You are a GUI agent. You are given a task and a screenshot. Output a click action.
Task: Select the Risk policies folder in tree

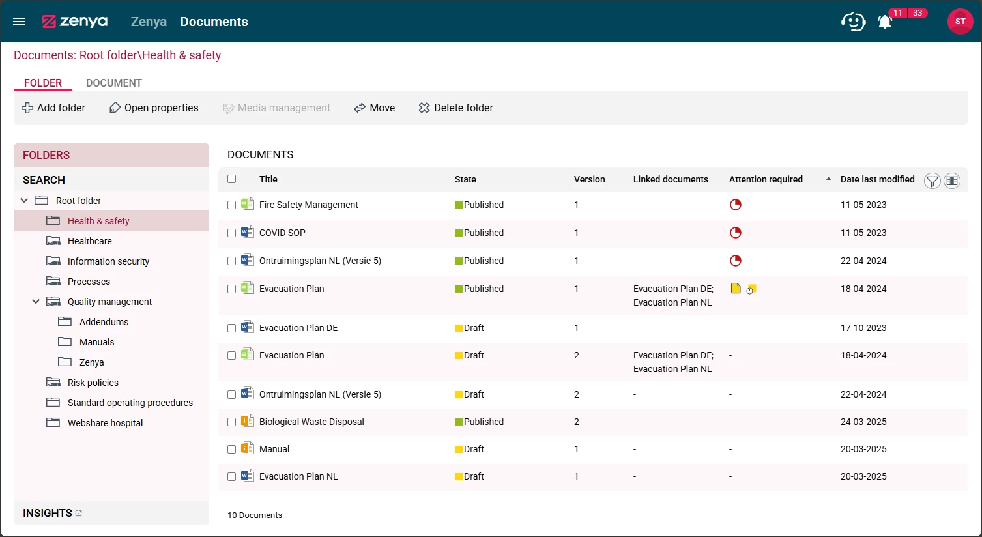tap(93, 383)
